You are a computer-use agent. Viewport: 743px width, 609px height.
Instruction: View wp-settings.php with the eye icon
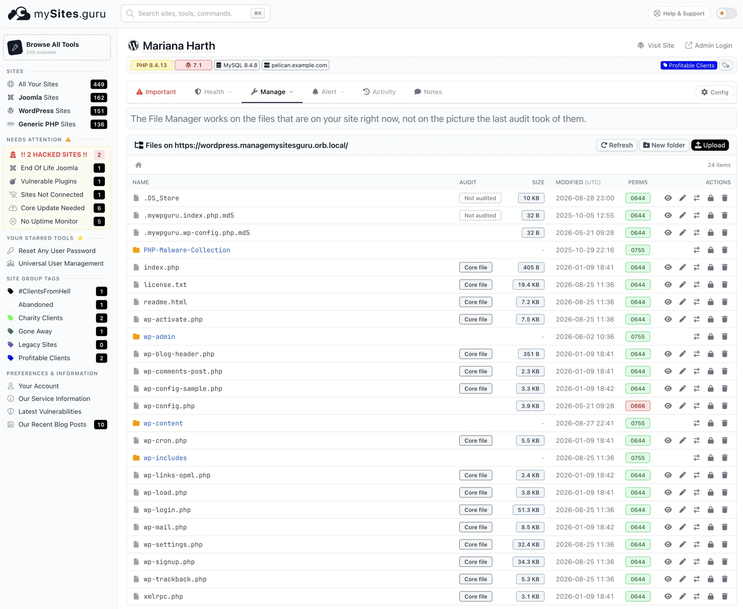click(x=668, y=545)
